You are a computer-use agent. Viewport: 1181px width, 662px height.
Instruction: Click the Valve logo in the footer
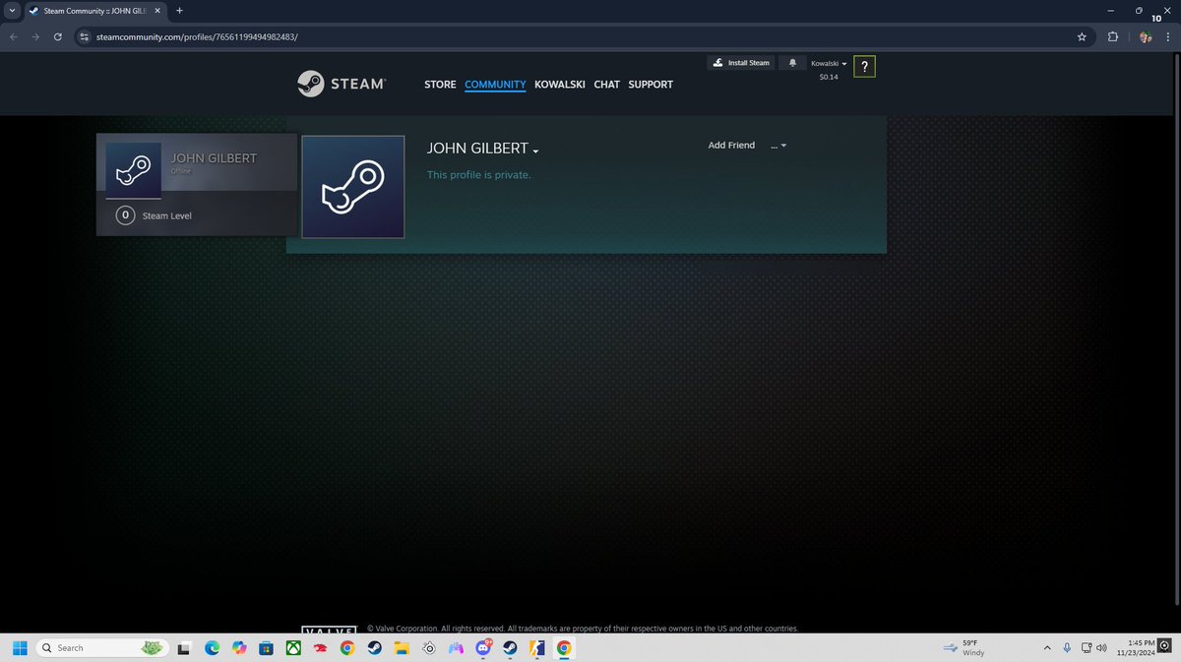(329, 629)
